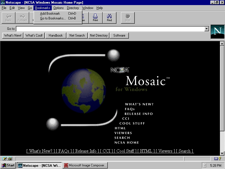Click VIEWERS in the image map
Screen dimensions: 225x169
(x=123, y=133)
